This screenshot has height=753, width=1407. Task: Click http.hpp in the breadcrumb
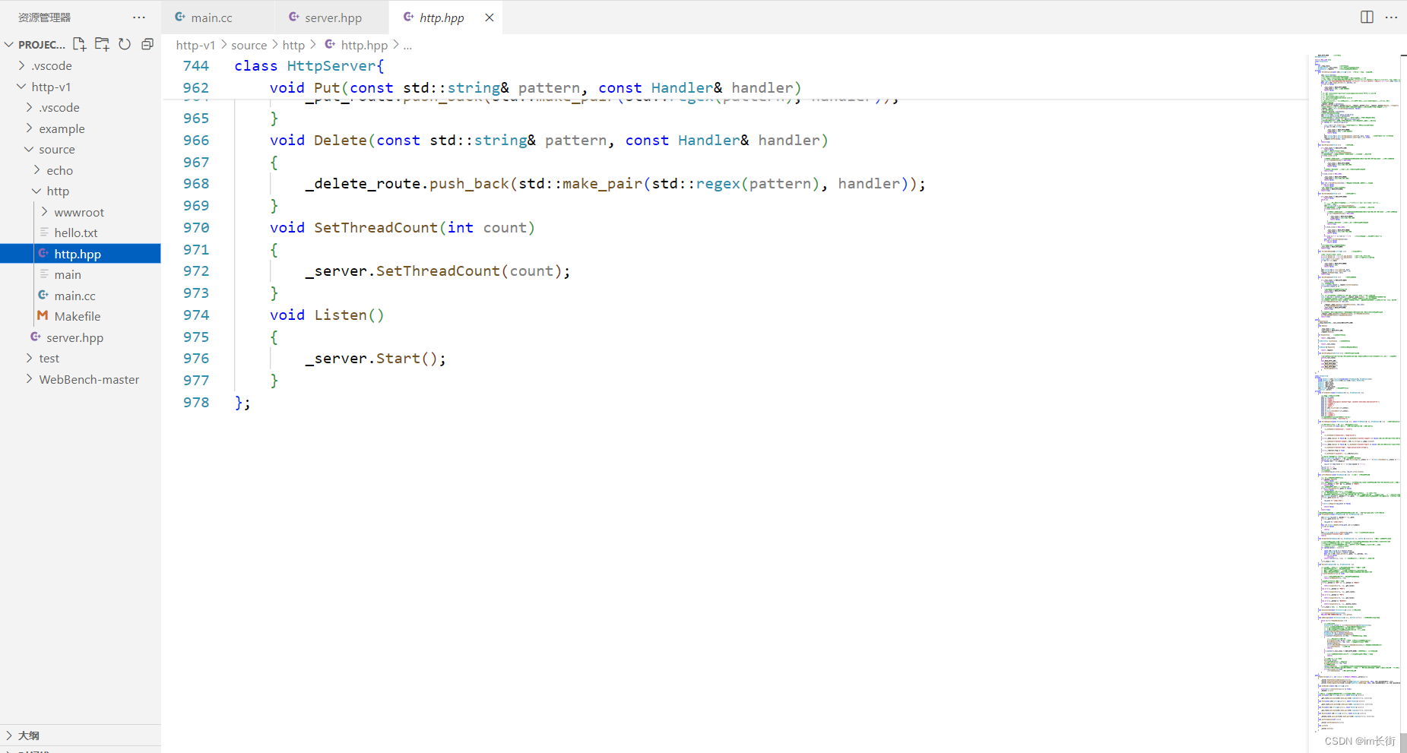[x=364, y=45]
